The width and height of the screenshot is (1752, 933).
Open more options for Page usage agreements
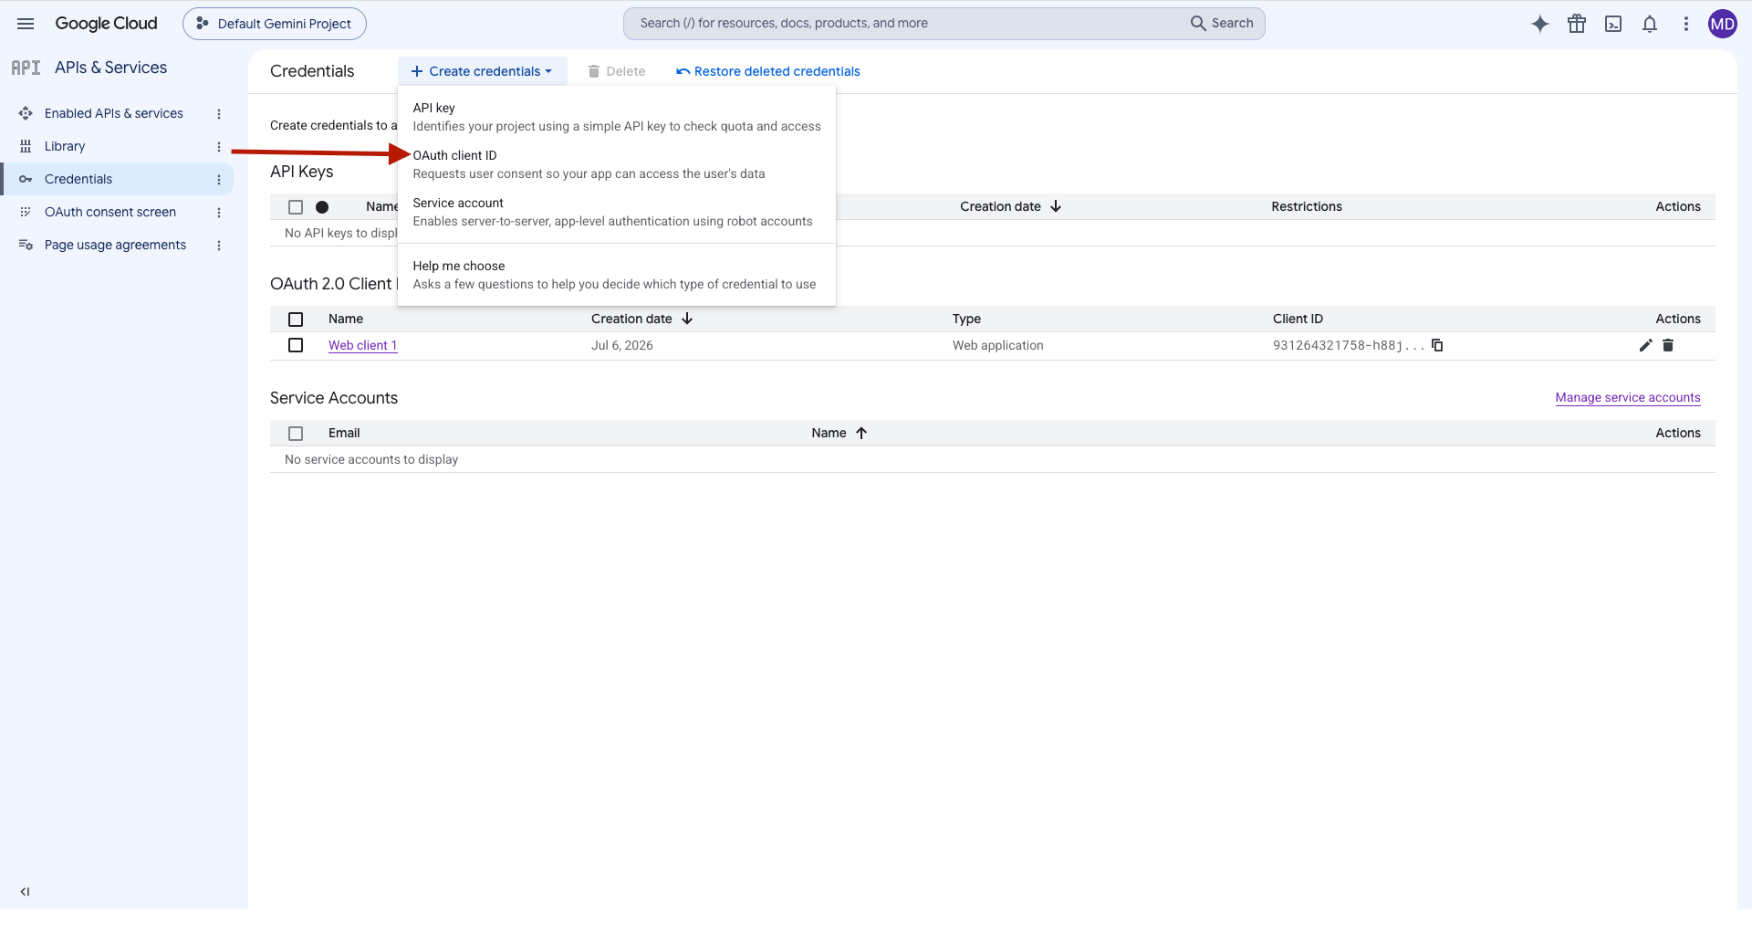coord(219,246)
